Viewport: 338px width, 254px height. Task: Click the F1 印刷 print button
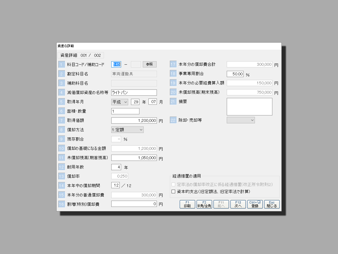187,204
